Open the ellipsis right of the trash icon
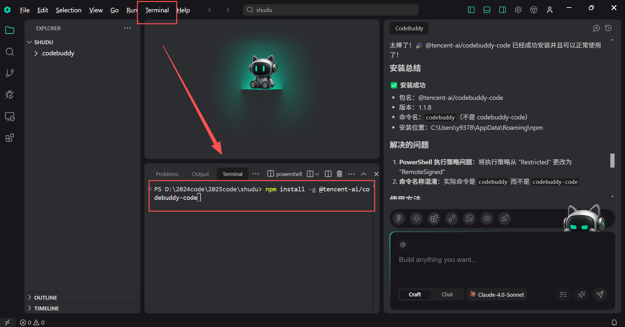625x327 pixels. [x=351, y=174]
